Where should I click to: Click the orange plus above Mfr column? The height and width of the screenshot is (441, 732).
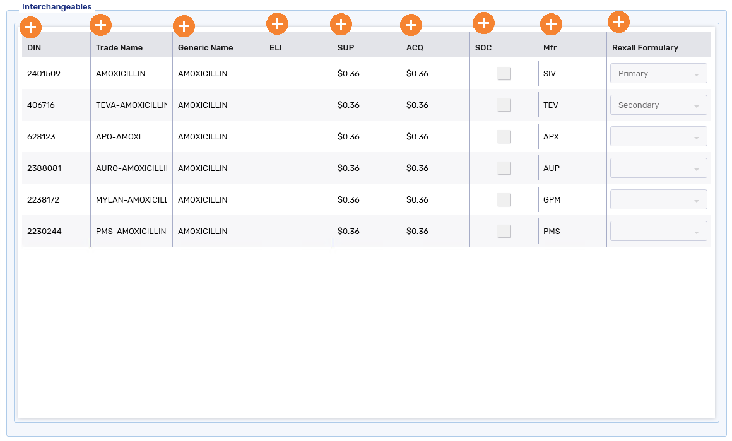click(x=551, y=25)
